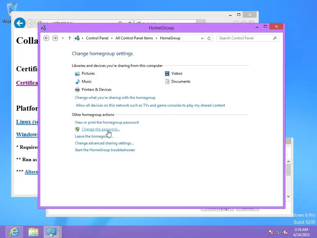
Task: Click scrollbar thumb in background window
Action: (288, 170)
